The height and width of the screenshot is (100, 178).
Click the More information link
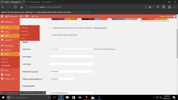pyautogui.click(x=100, y=28)
